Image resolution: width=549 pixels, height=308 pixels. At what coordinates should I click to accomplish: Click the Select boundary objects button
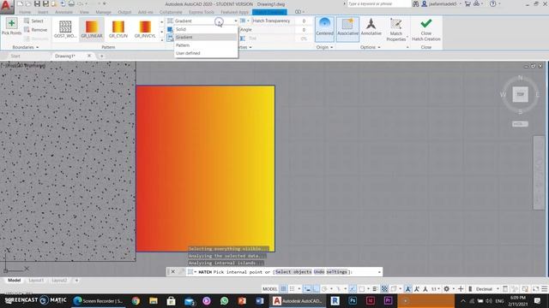click(33, 21)
